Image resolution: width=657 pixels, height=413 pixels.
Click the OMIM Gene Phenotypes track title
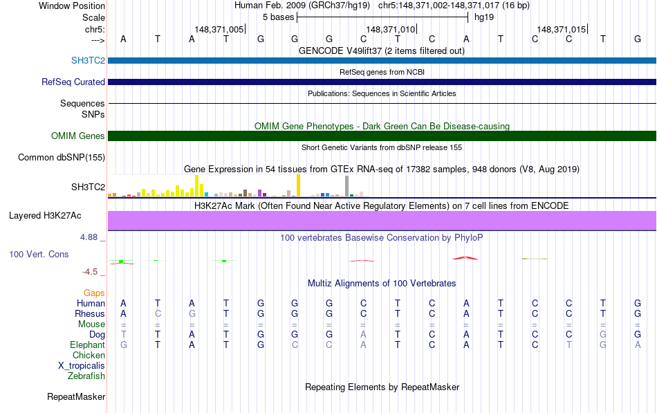[382, 126]
